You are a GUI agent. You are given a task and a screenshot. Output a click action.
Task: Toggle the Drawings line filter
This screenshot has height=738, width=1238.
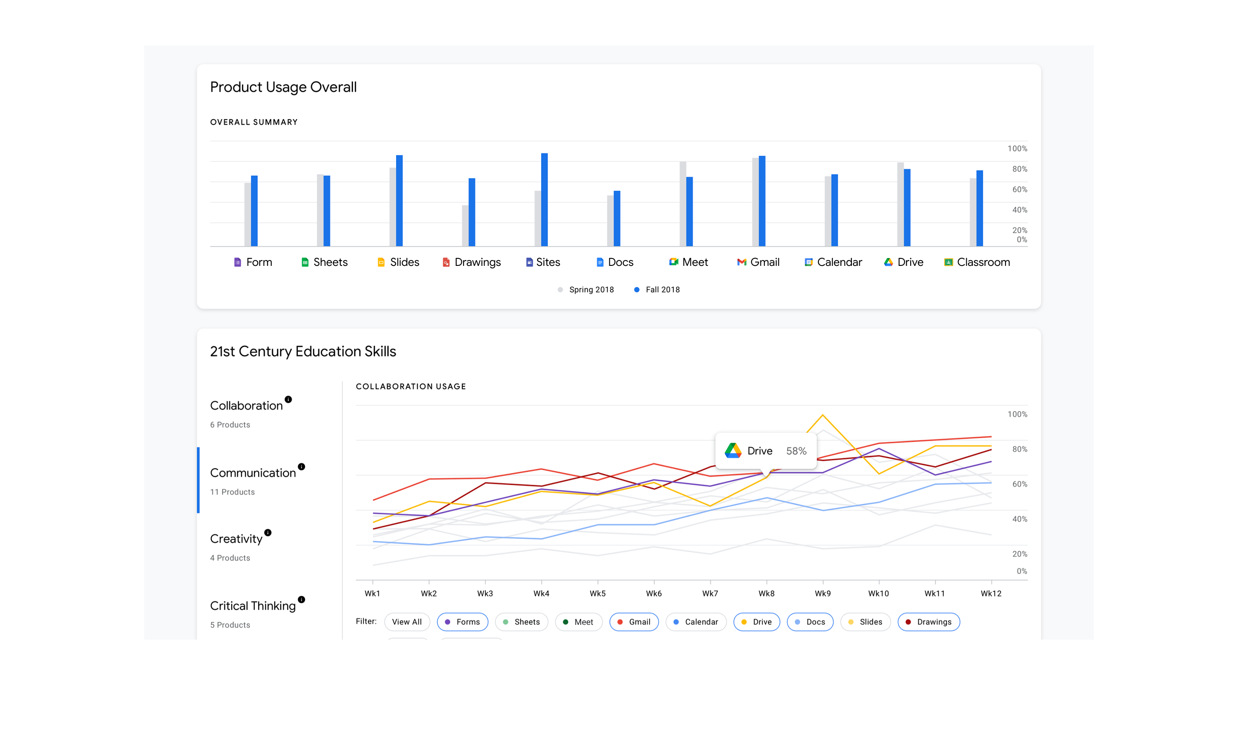928,622
